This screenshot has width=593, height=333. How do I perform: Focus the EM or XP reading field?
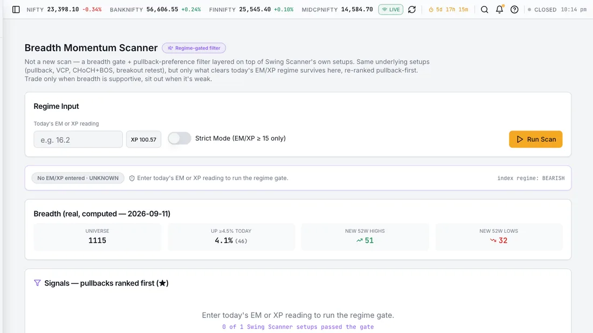(x=78, y=140)
